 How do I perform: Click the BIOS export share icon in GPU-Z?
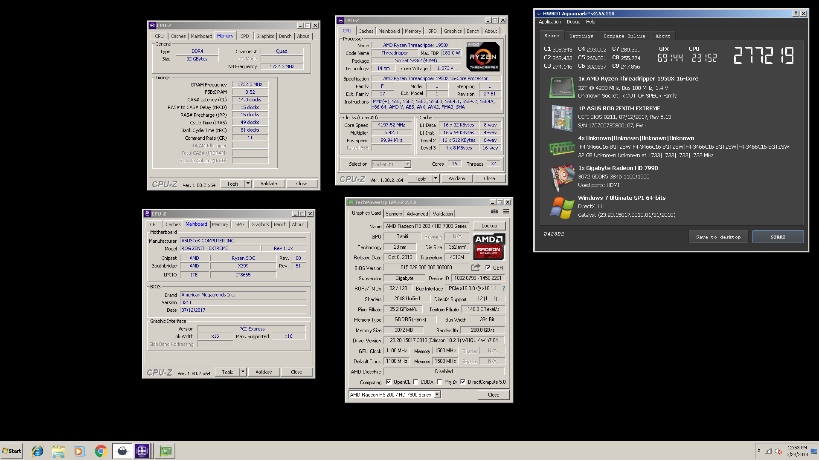click(x=476, y=267)
